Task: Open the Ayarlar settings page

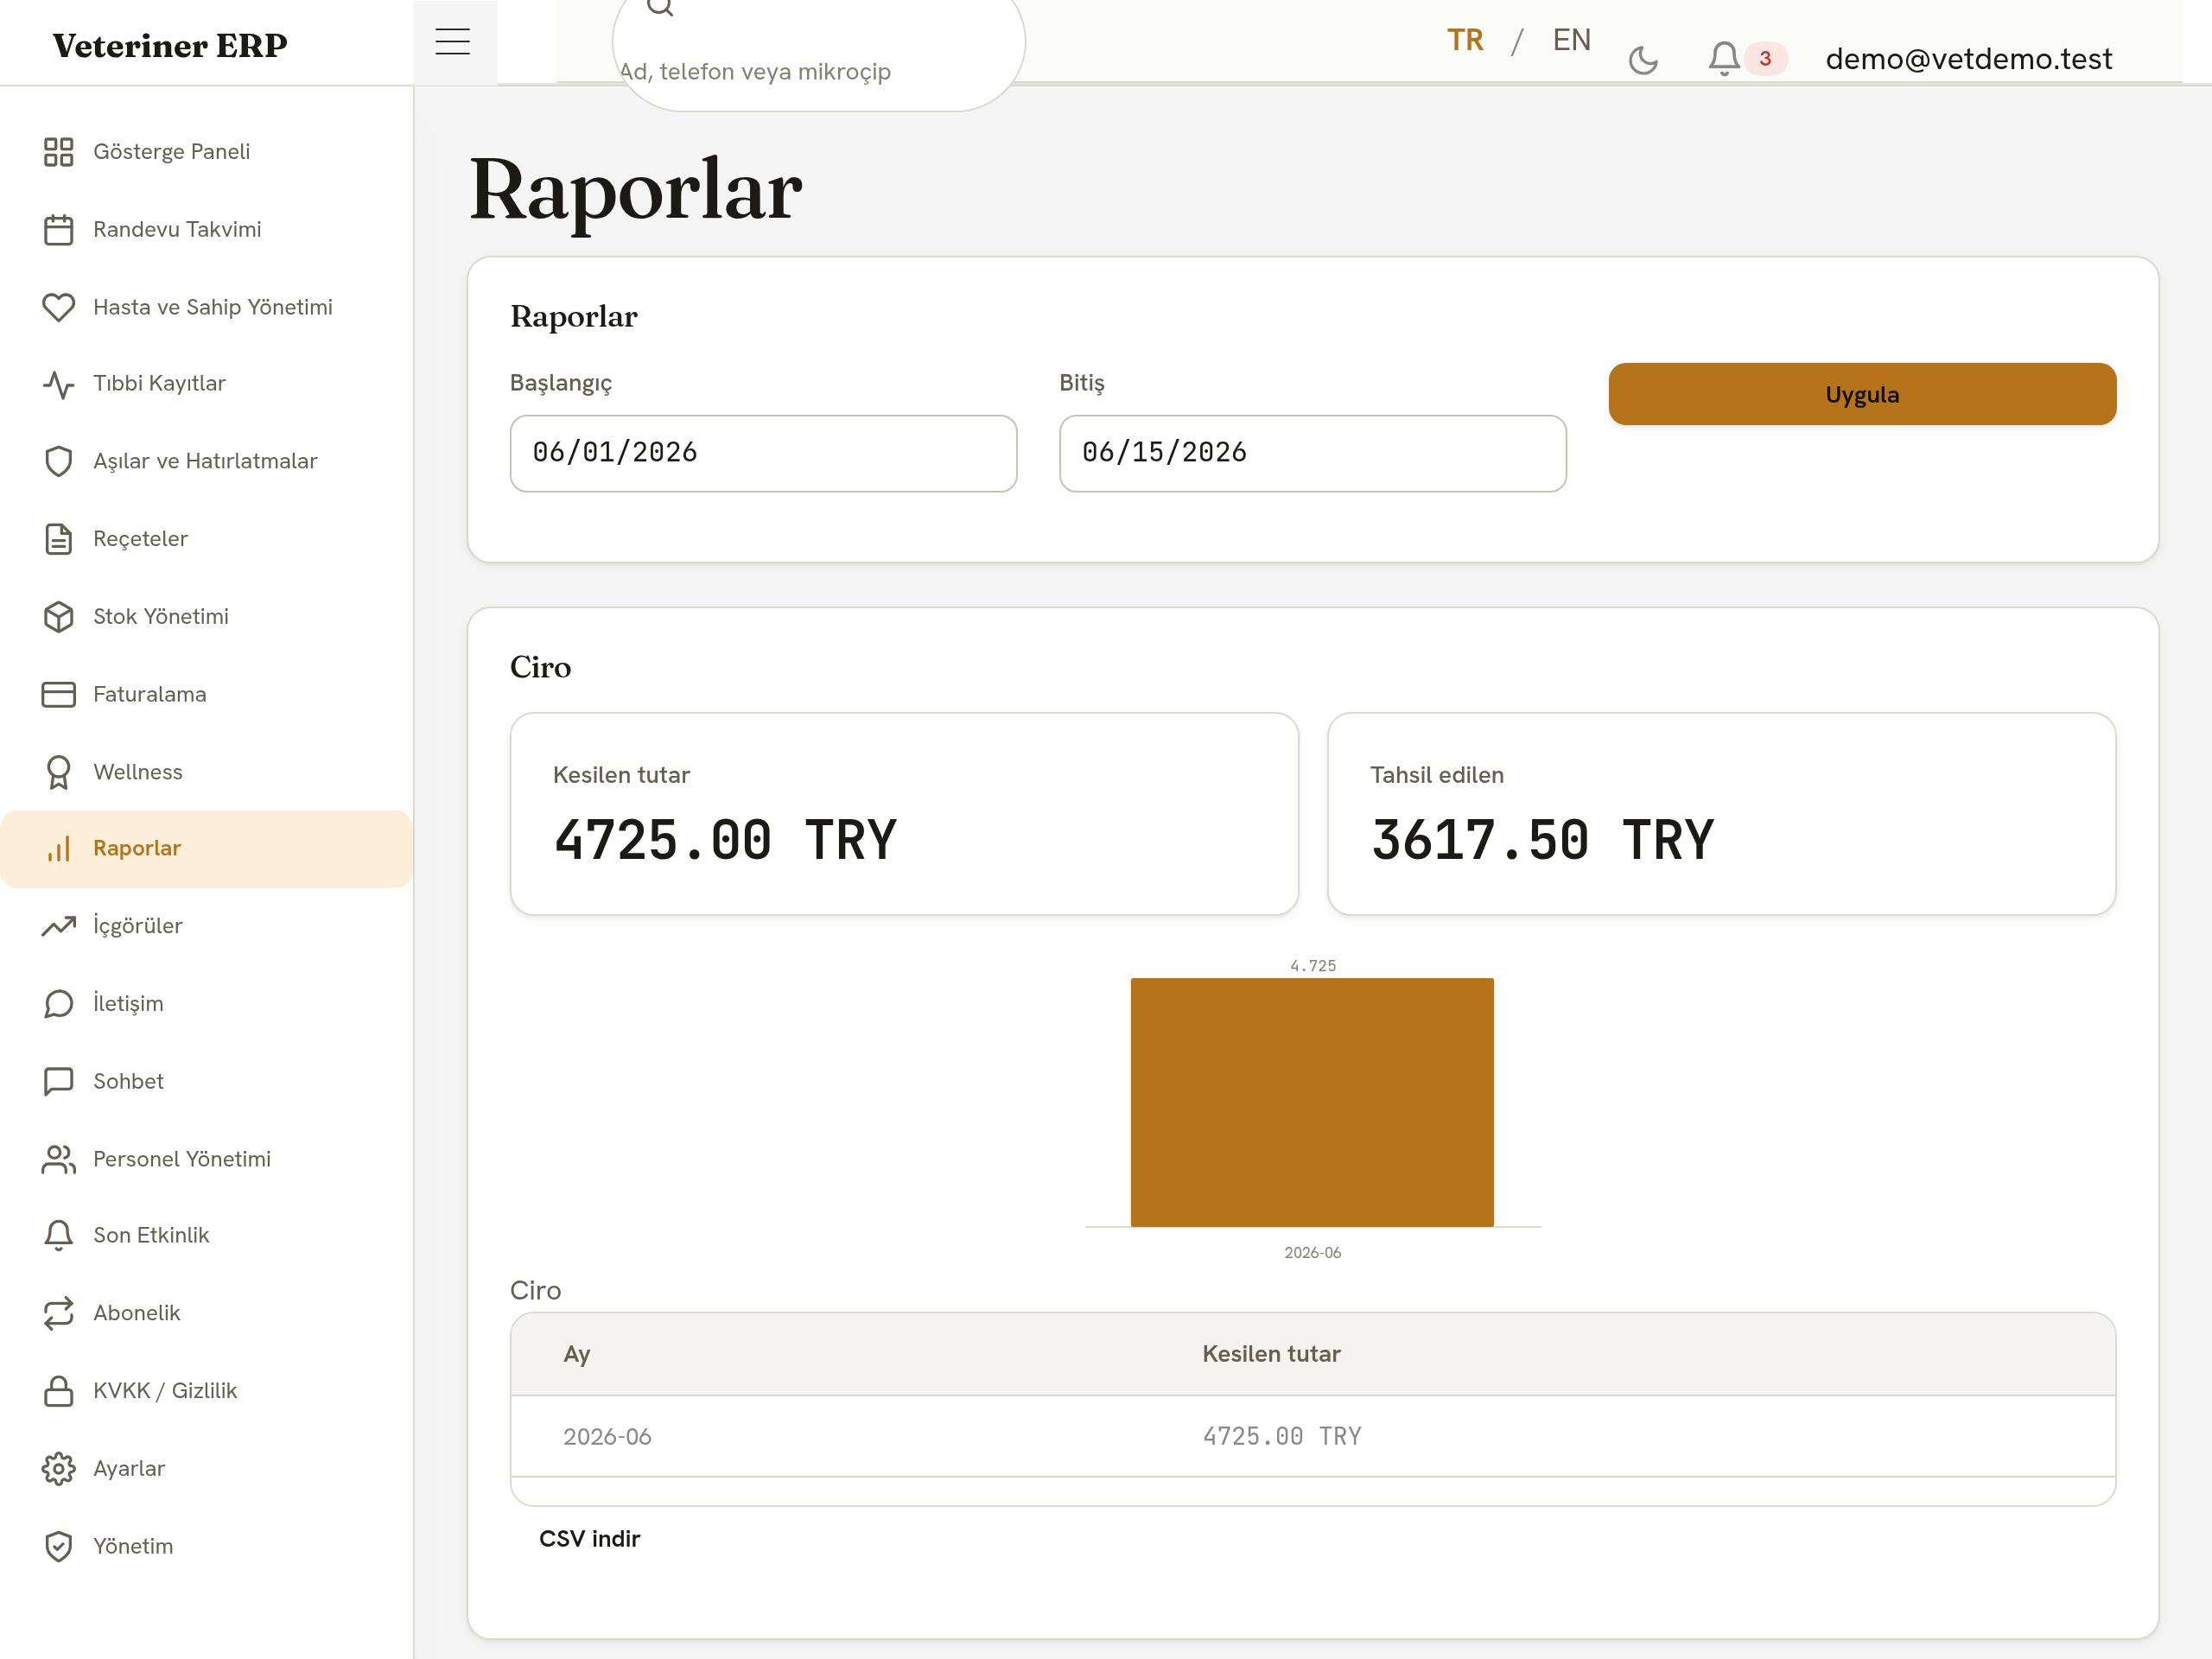Action: point(207,1469)
